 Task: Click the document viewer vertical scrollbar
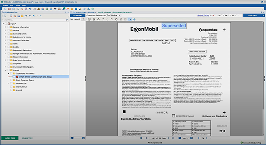click(263, 78)
